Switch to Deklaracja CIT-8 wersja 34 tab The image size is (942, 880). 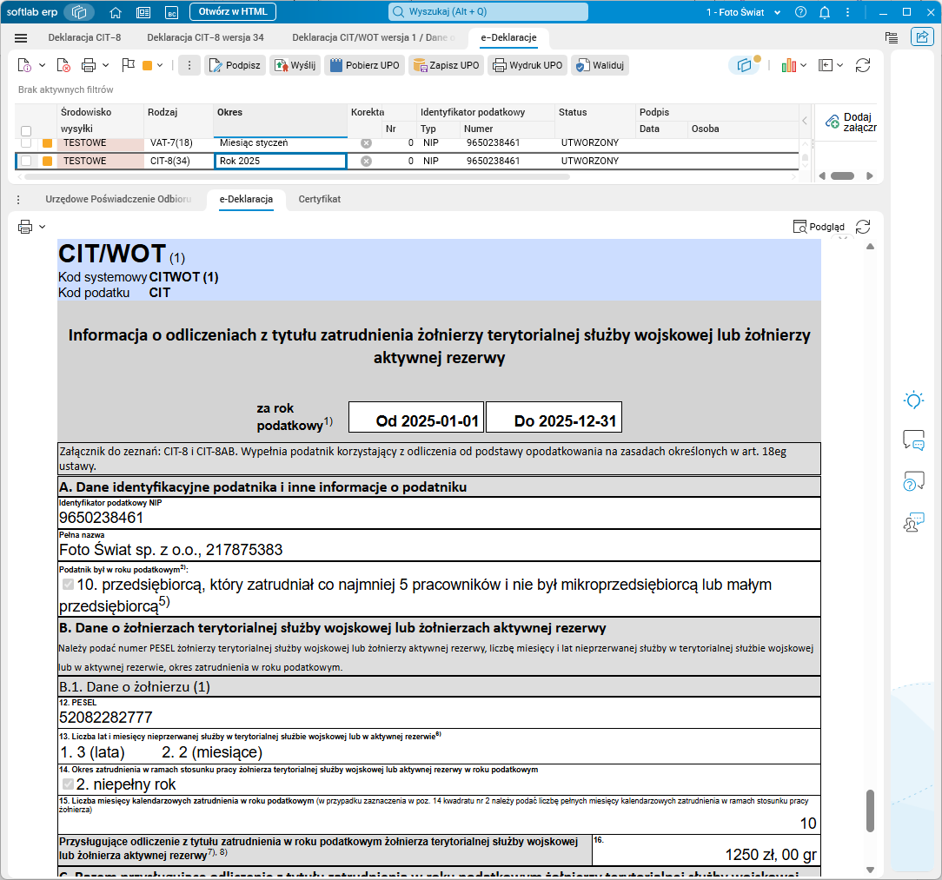[x=205, y=37]
